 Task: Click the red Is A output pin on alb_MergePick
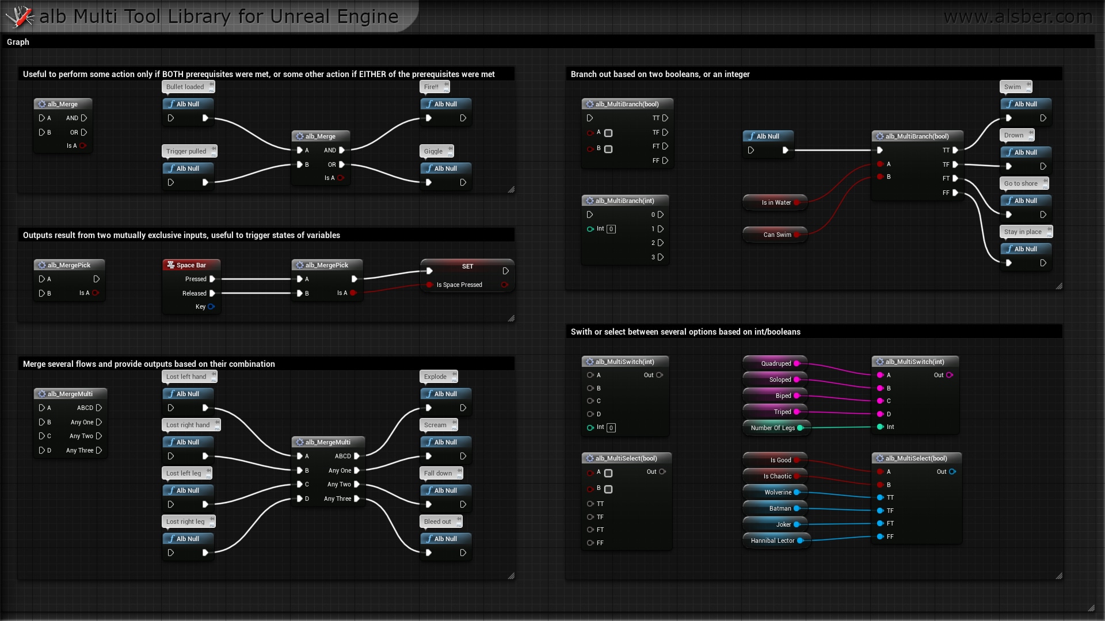tap(354, 293)
